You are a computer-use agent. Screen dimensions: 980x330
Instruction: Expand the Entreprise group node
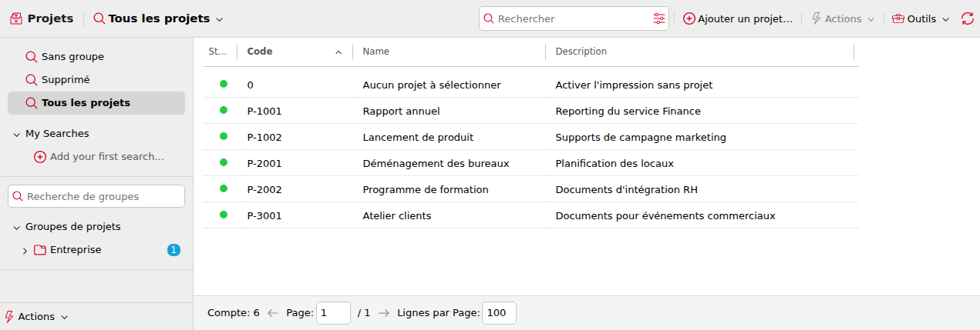25,251
